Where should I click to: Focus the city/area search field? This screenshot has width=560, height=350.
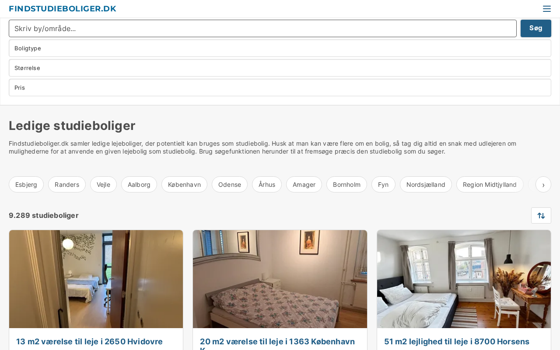pyautogui.click(x=262, y=28)
